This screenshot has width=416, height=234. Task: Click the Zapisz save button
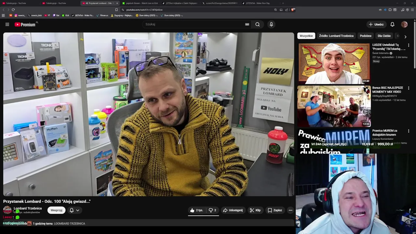click(275, 210)
